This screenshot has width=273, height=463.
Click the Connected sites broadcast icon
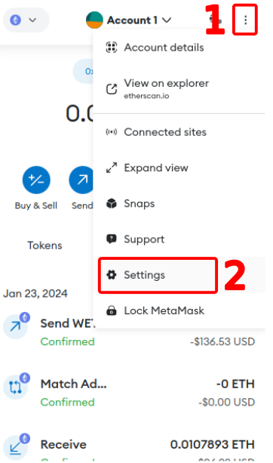[x=112, y=132]
